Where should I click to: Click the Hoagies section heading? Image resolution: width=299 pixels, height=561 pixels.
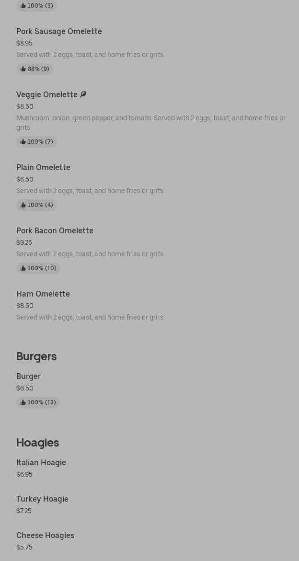point(37,443)
